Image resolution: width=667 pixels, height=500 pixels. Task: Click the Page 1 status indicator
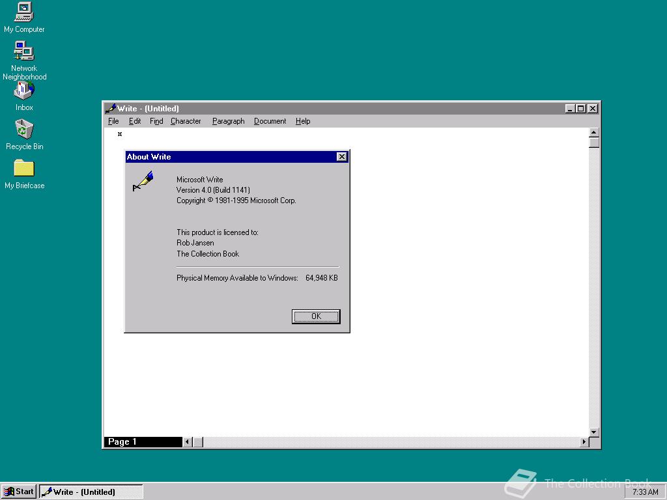pos(143,442)
